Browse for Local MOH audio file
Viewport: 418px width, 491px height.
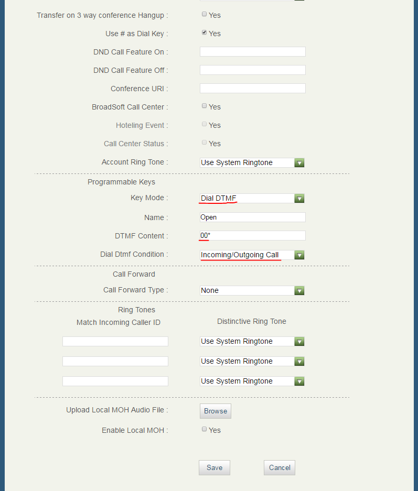(215, 411)
